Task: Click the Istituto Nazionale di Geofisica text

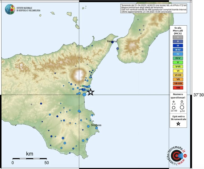Action: pyautogui.click(x=28, y=9)
